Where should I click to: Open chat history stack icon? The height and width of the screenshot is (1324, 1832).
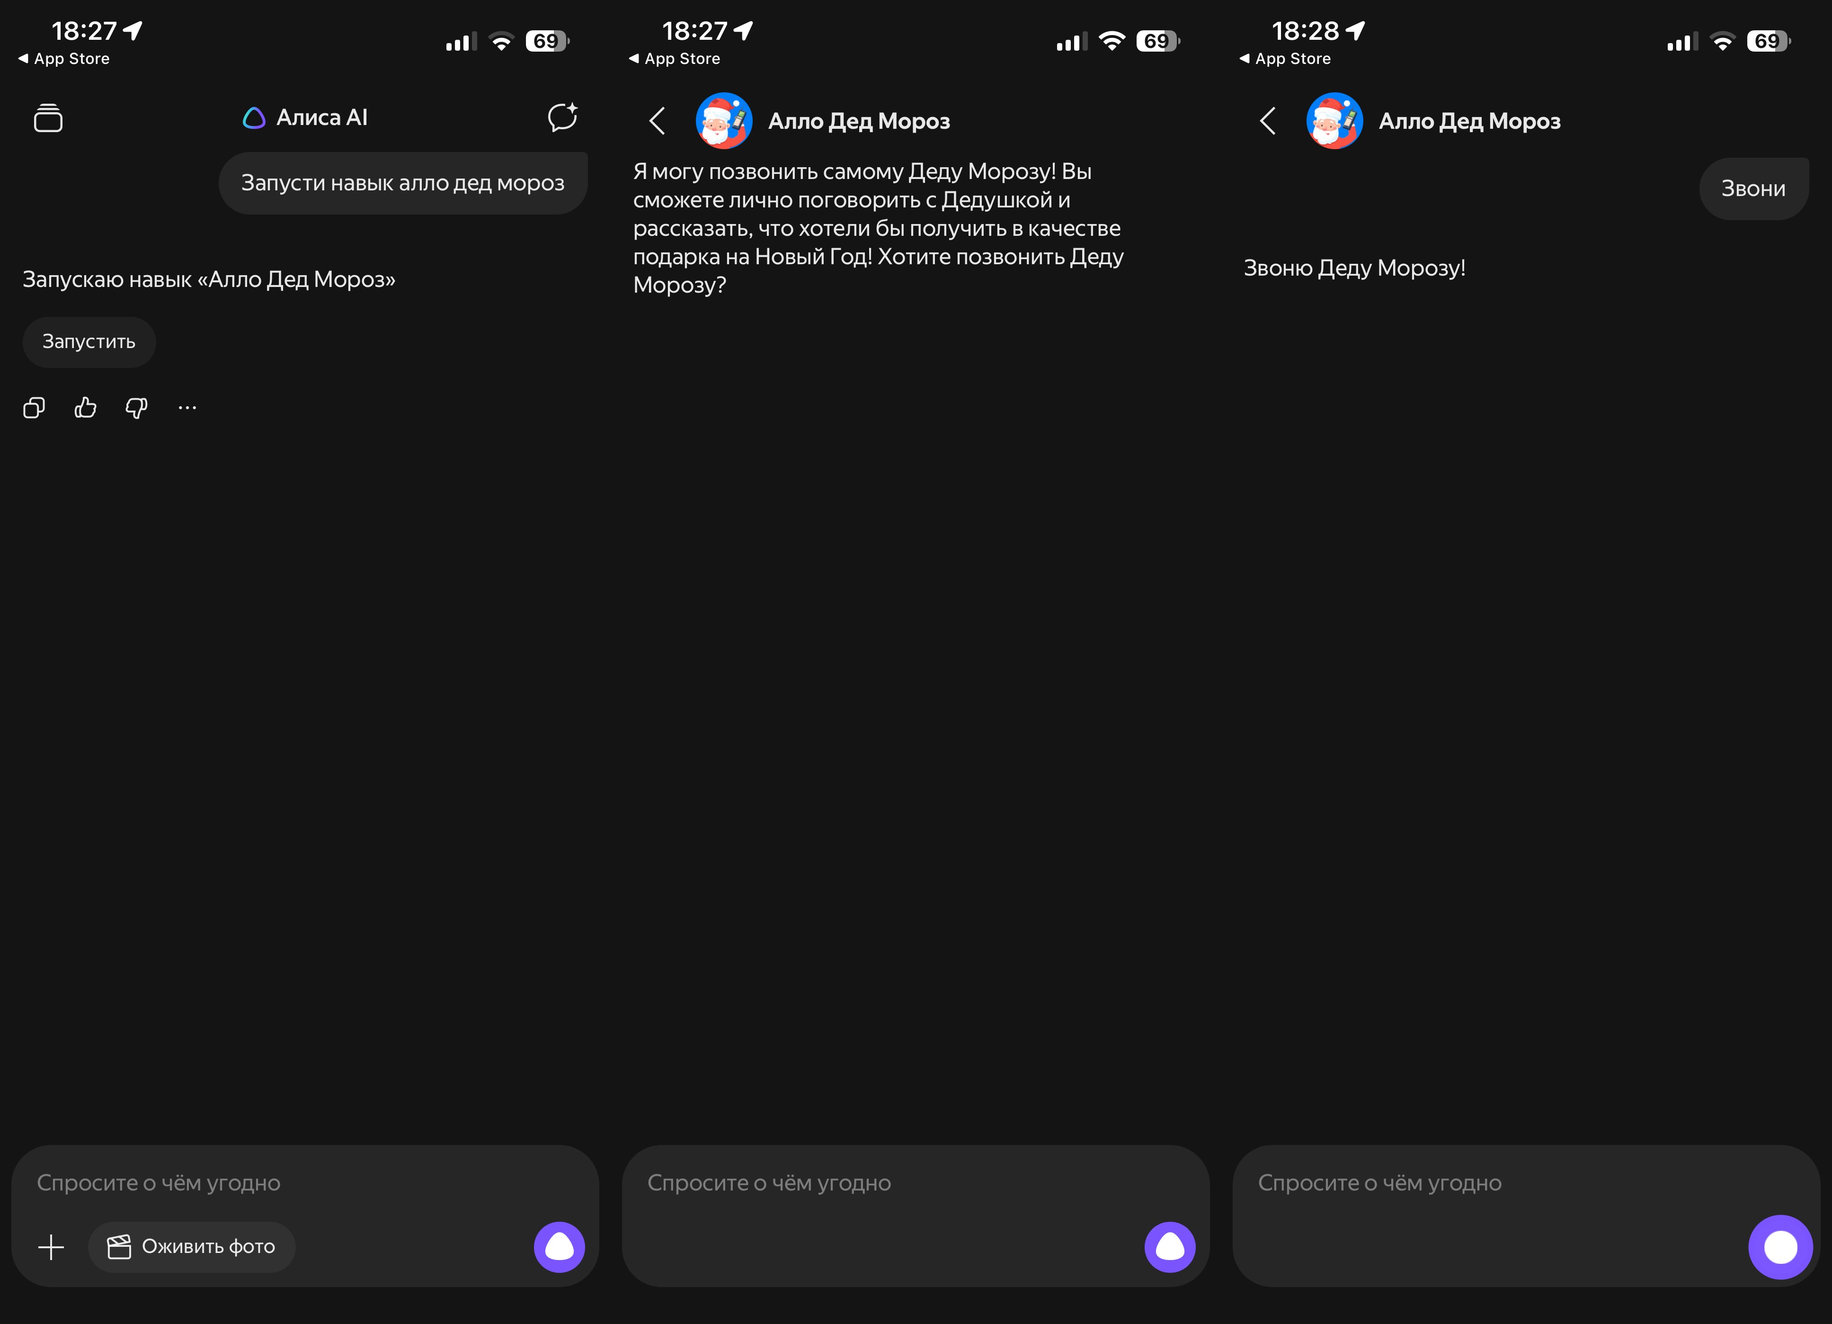click(x=48, y=118)
